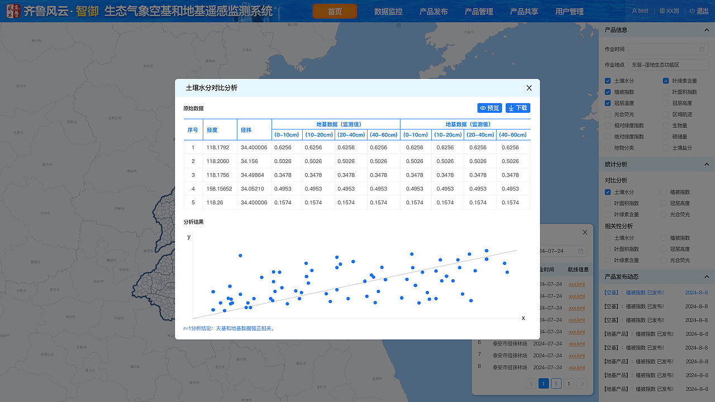Click the calendar icon in 作业时间 field
This screenshot has width=715, height=402.
[702, 49]
